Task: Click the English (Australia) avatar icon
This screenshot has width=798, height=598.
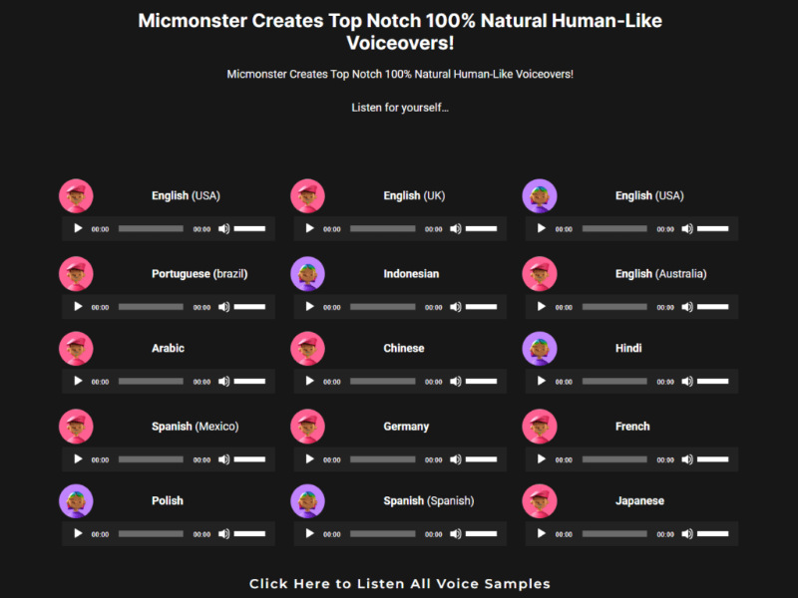Action: (x=540, y=274)
